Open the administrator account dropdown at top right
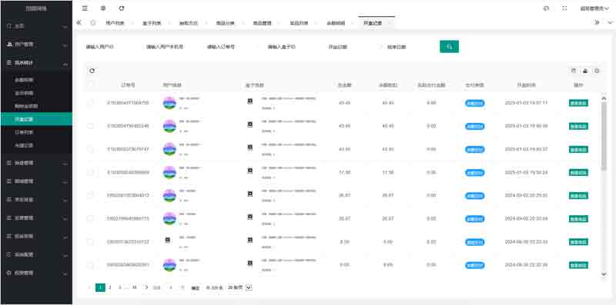This screenshot has height=305, width=616. pyautogui.click(x=594, y=8)
